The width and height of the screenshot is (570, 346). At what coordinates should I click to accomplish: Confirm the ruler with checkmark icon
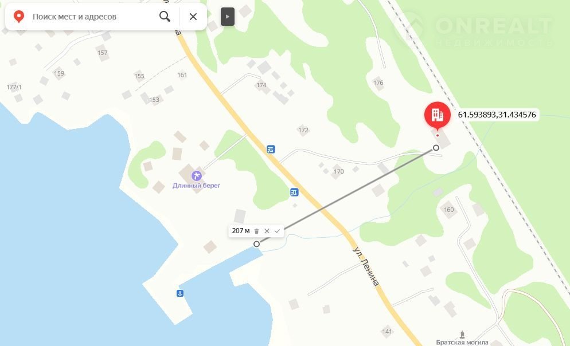pyautogui.click(x=278, y=231)
